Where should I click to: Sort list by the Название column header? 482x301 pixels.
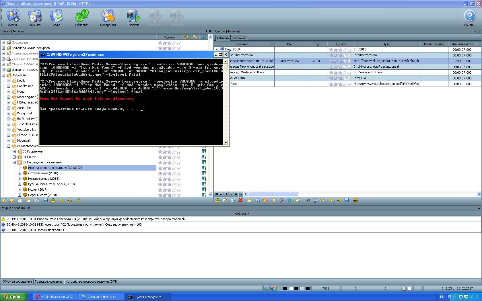pos(241,44)
